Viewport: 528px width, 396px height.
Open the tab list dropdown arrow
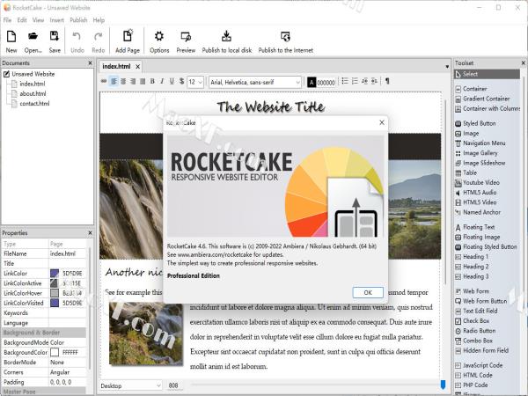(447, 67)
